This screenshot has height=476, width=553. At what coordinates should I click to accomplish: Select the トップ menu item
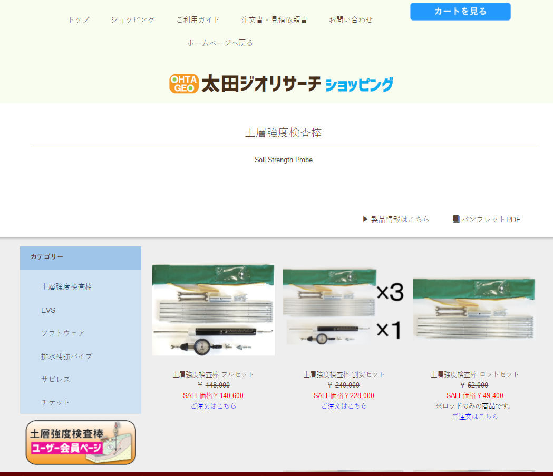click(78, 19)
